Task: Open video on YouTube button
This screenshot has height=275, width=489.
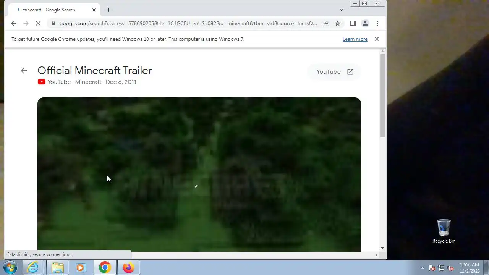Action: pos(335,72)
